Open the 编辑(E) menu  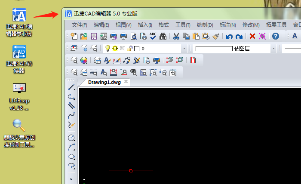pos(101,25)
